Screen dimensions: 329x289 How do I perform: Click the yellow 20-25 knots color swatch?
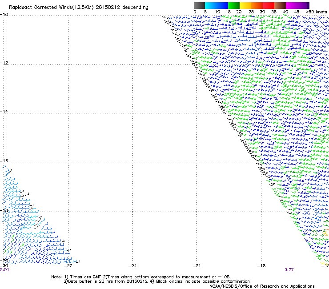pos(245,5)
